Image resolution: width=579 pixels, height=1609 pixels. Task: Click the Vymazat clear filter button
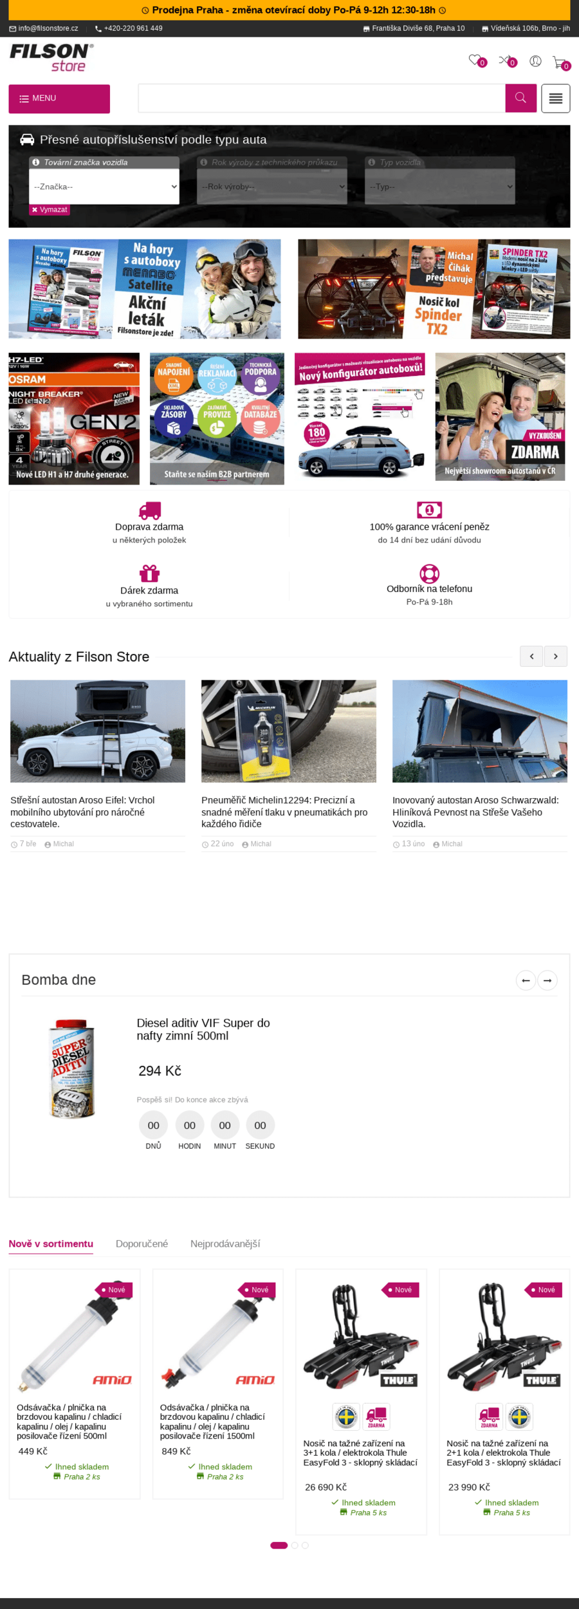[50, 210]
